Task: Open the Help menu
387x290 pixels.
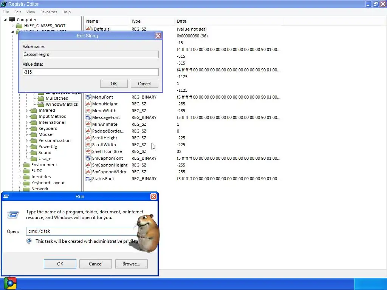Action: (67, 12)
